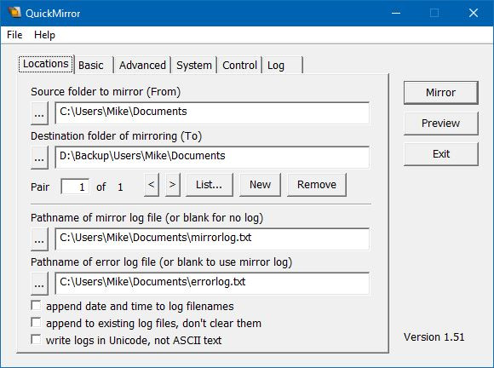Viewport: 494px width, 368px height.
Task: Enable append date and time to log filenames
Action: tap(36, 306)
